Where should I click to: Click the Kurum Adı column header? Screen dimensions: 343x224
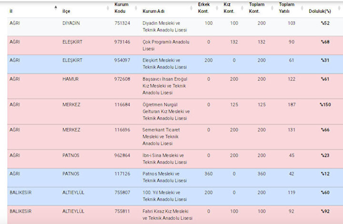(x=153, y=11)
